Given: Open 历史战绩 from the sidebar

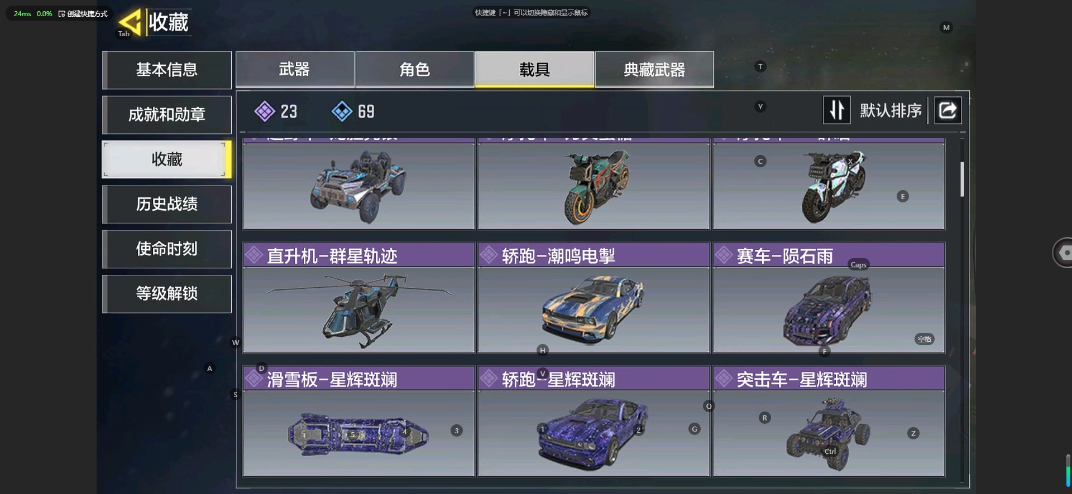Looking at the screenshot, I should [x=167, y=204].
